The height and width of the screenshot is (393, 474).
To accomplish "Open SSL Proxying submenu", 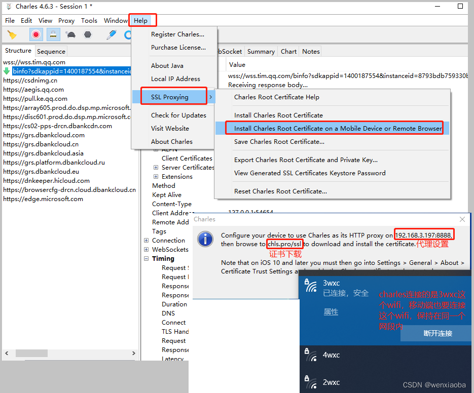I will click(173, 97).
